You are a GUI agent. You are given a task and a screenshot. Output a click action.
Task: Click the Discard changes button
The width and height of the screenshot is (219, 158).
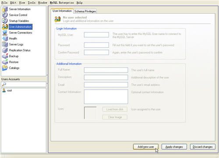click(203, 147)
